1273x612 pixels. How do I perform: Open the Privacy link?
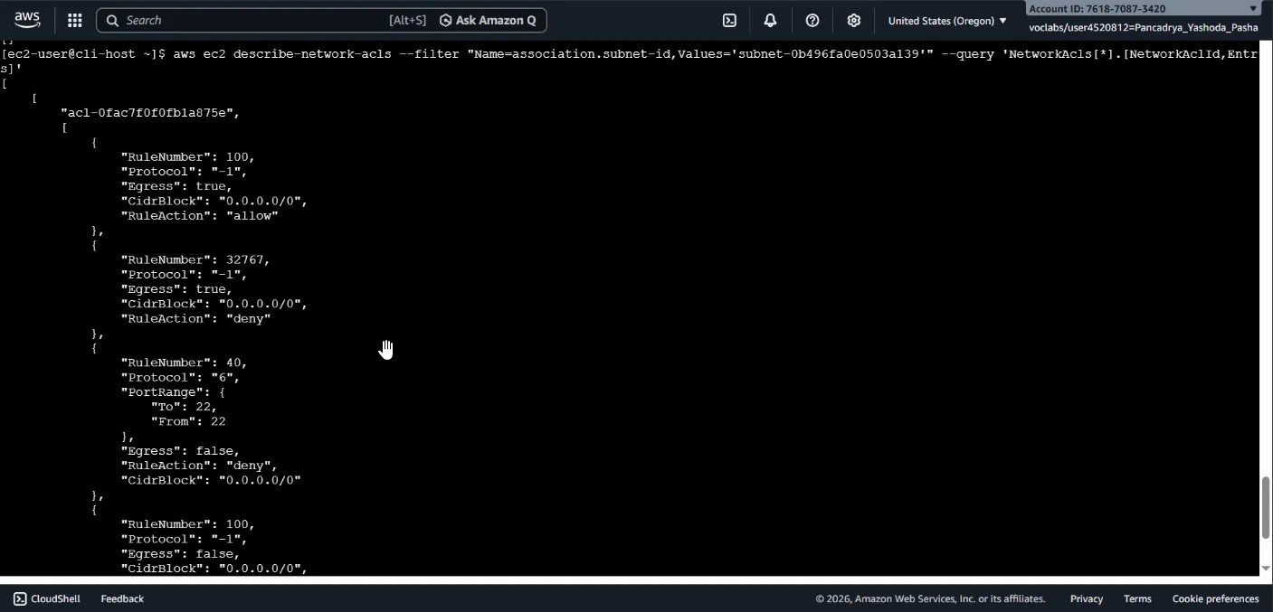point(1086,598)
